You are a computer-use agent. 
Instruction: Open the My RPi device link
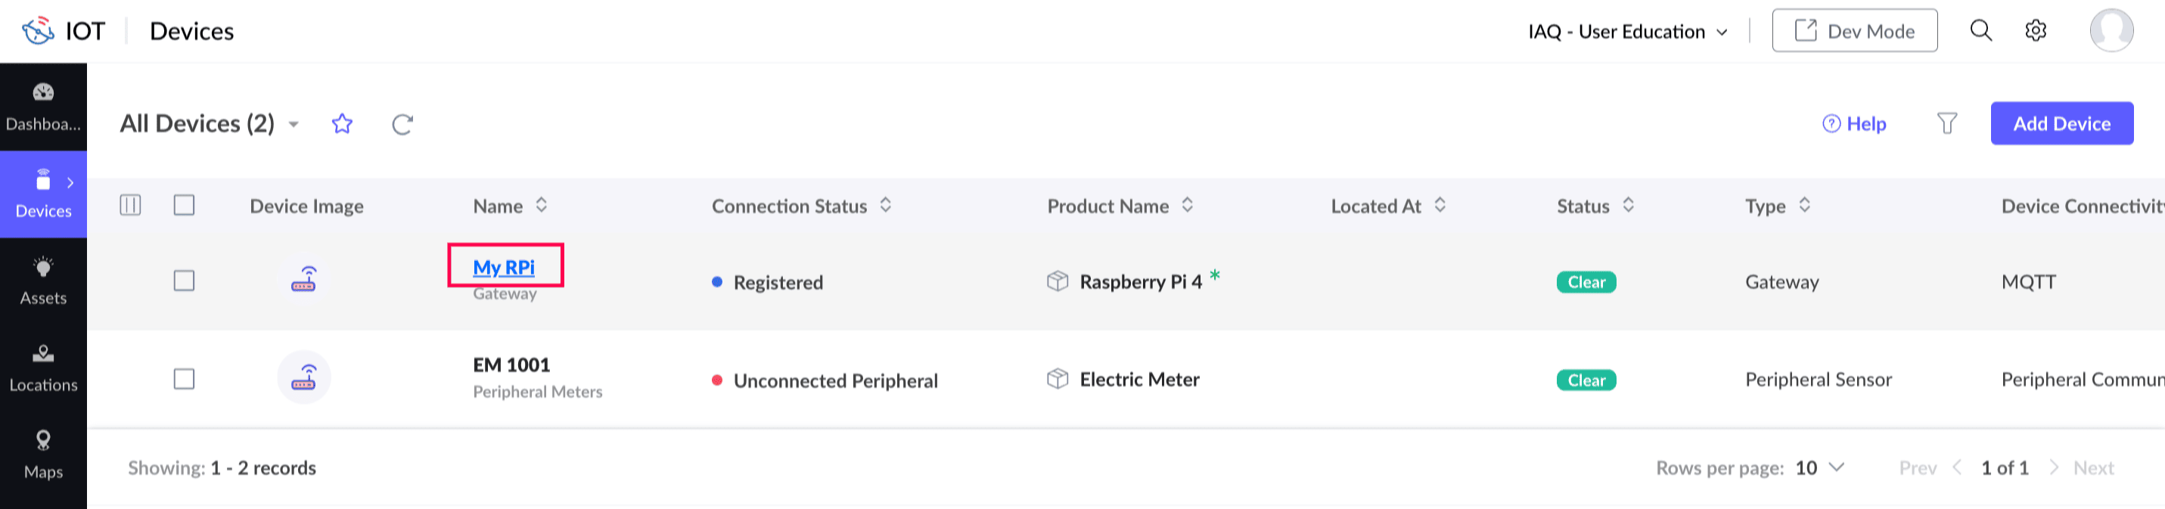(504, 267)
